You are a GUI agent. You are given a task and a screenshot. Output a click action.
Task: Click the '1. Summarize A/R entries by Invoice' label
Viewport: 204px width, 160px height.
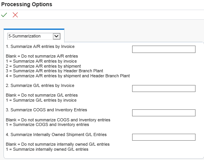[40, 46]
